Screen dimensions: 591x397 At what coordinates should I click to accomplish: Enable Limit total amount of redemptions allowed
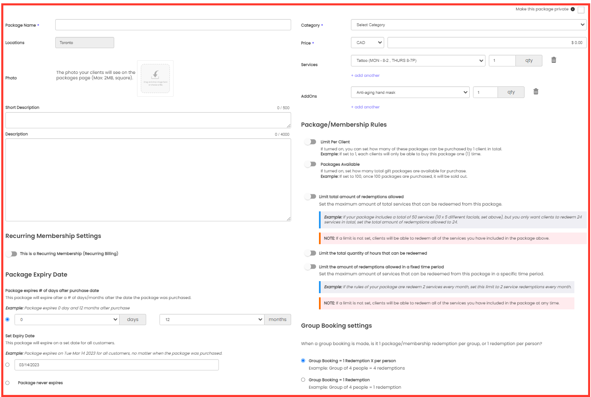[311, 197]
